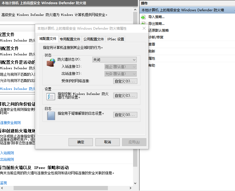This screenshot has height=191, width=235.
Task: Select 诊断/修复 in the actions pane
Action: tap(156, 37)
